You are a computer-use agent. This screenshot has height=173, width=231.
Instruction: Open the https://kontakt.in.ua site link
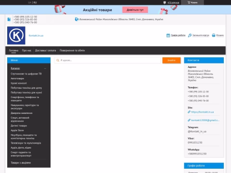tap(203, 112)
